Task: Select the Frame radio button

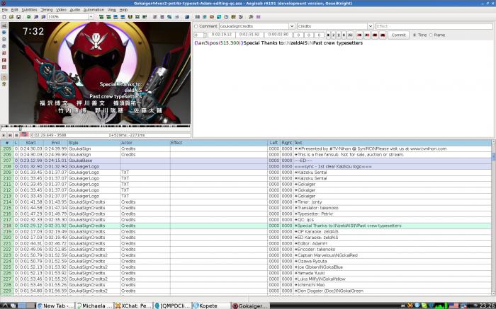Action: pos(431,35)
